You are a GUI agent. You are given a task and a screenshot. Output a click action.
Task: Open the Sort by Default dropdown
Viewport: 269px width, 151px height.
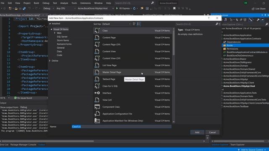tap(116, 24)
